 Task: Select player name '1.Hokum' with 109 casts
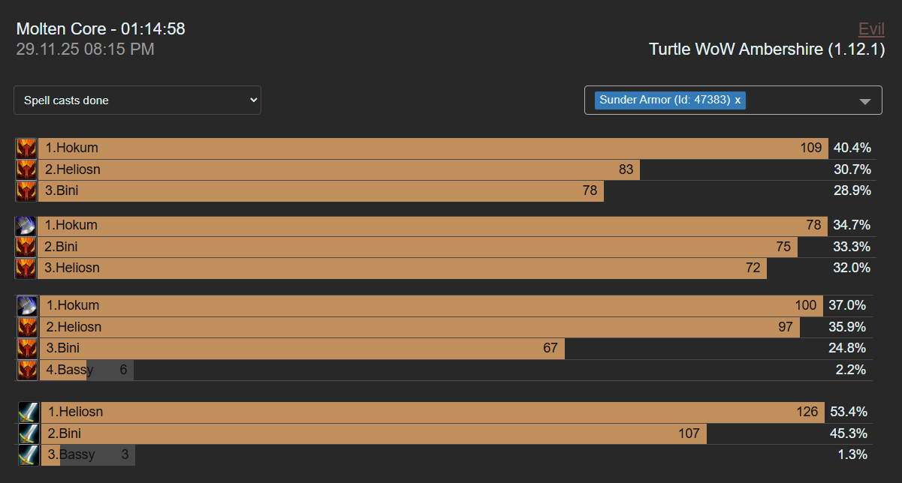(71, 148)
